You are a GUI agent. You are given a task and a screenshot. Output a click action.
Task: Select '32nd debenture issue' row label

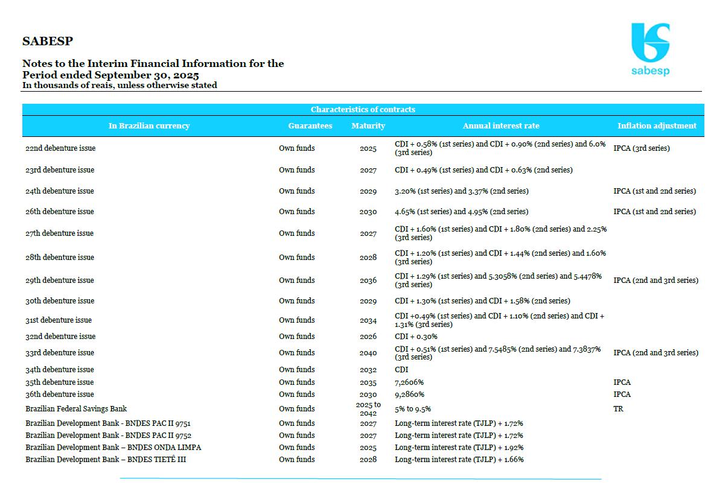pos(60,337)
